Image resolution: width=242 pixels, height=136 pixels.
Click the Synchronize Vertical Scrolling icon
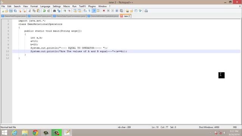click(75, 11)
